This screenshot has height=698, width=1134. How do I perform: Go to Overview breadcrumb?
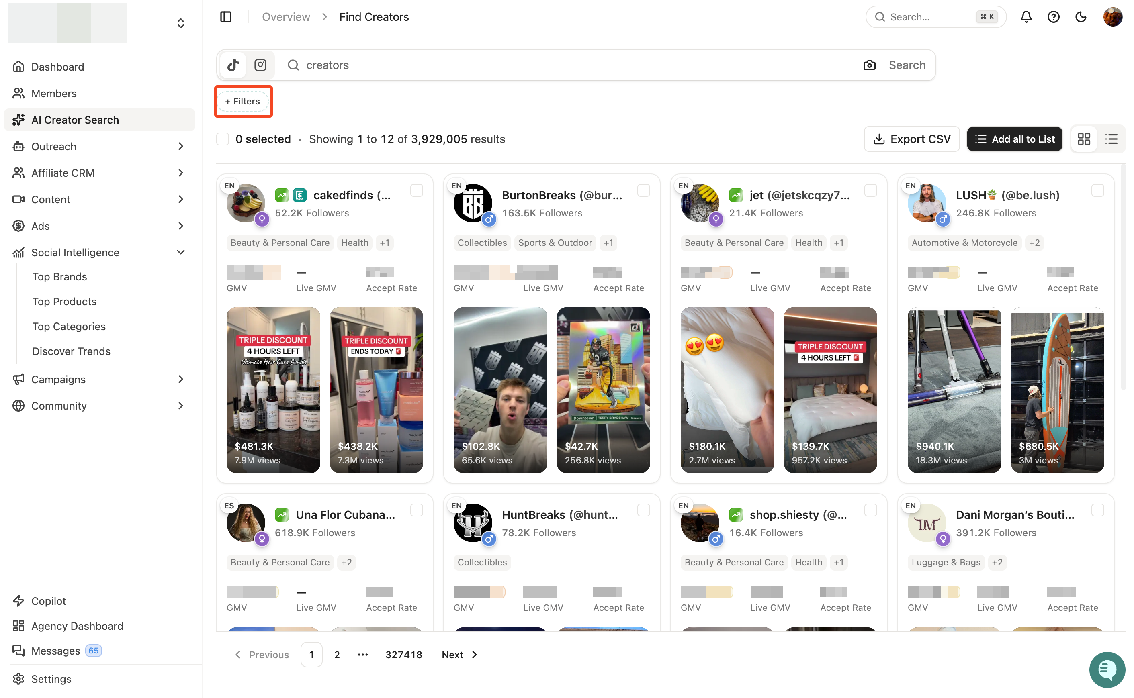(286, 17)
